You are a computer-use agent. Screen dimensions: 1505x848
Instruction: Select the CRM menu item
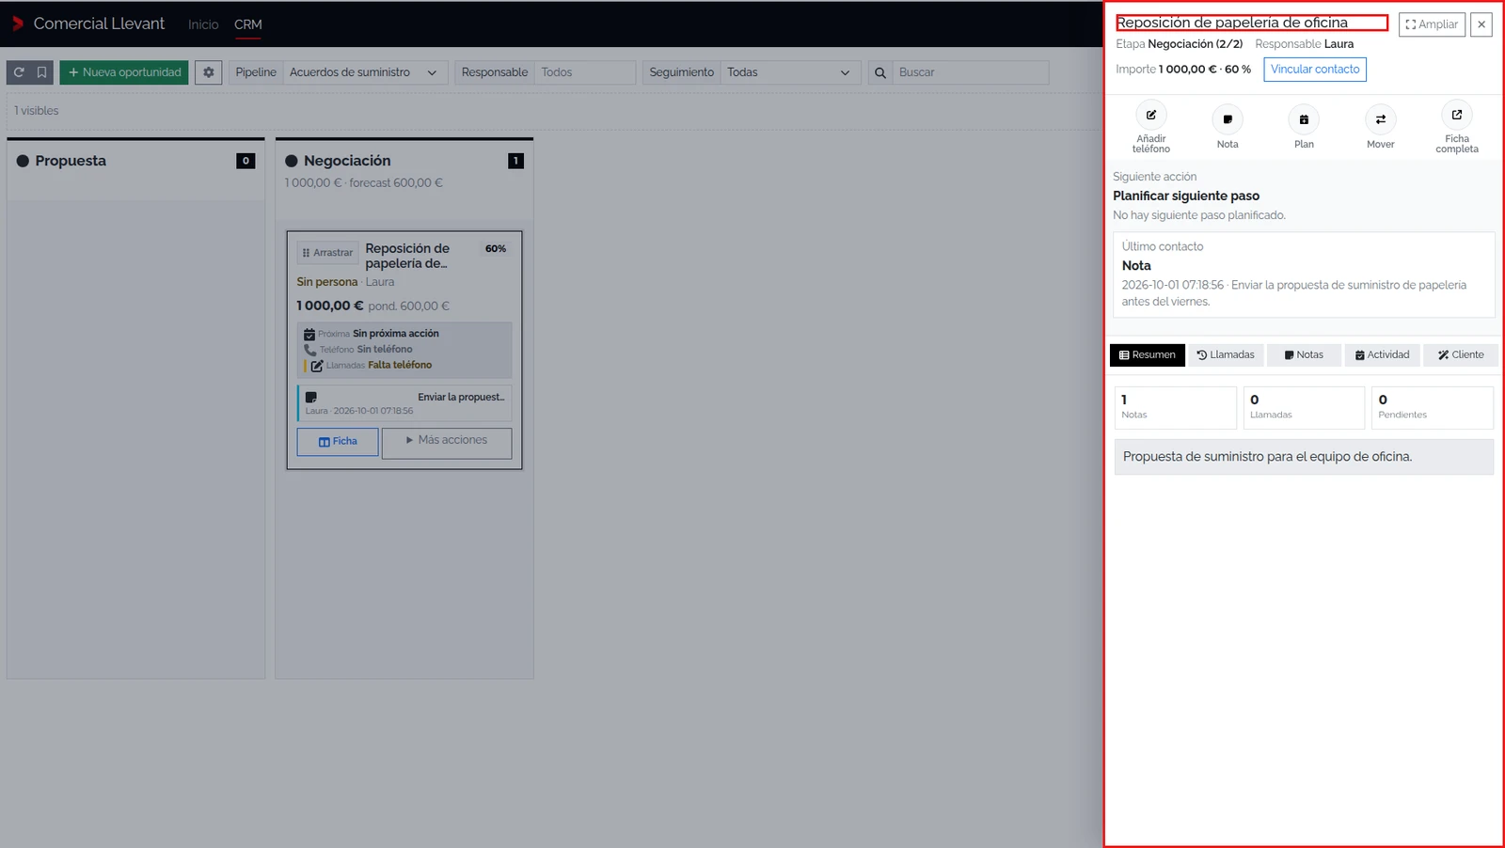point(248,24)
